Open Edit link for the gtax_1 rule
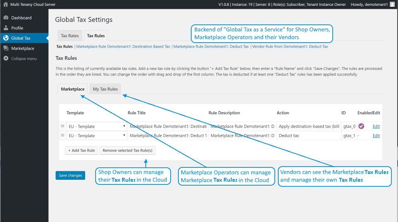The height and width of the screenshot is (222, 398). coord(376,136)
